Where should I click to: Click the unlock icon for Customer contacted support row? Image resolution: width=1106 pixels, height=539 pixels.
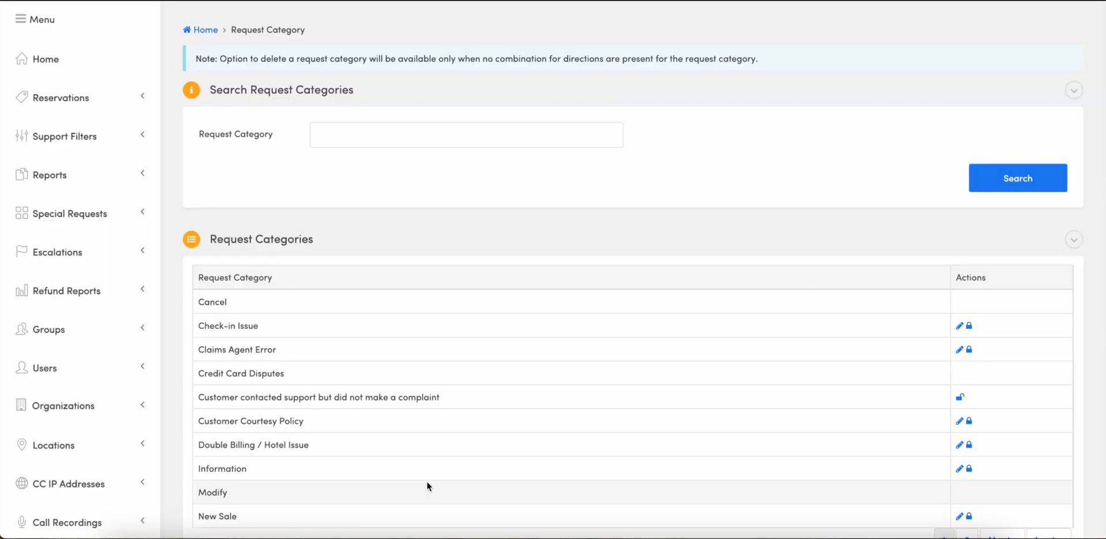coord(960,397)
